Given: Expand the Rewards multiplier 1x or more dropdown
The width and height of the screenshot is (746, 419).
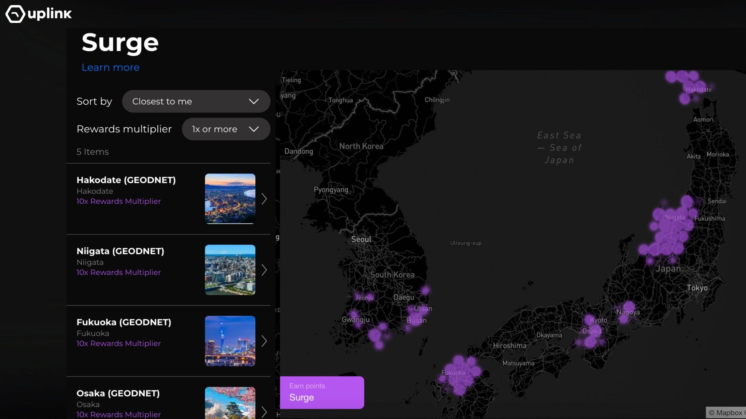Looking at the screenshot, I should [x=226, y=129].
